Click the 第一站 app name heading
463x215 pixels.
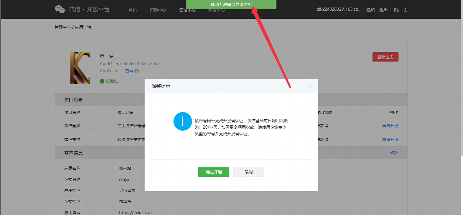107,56
